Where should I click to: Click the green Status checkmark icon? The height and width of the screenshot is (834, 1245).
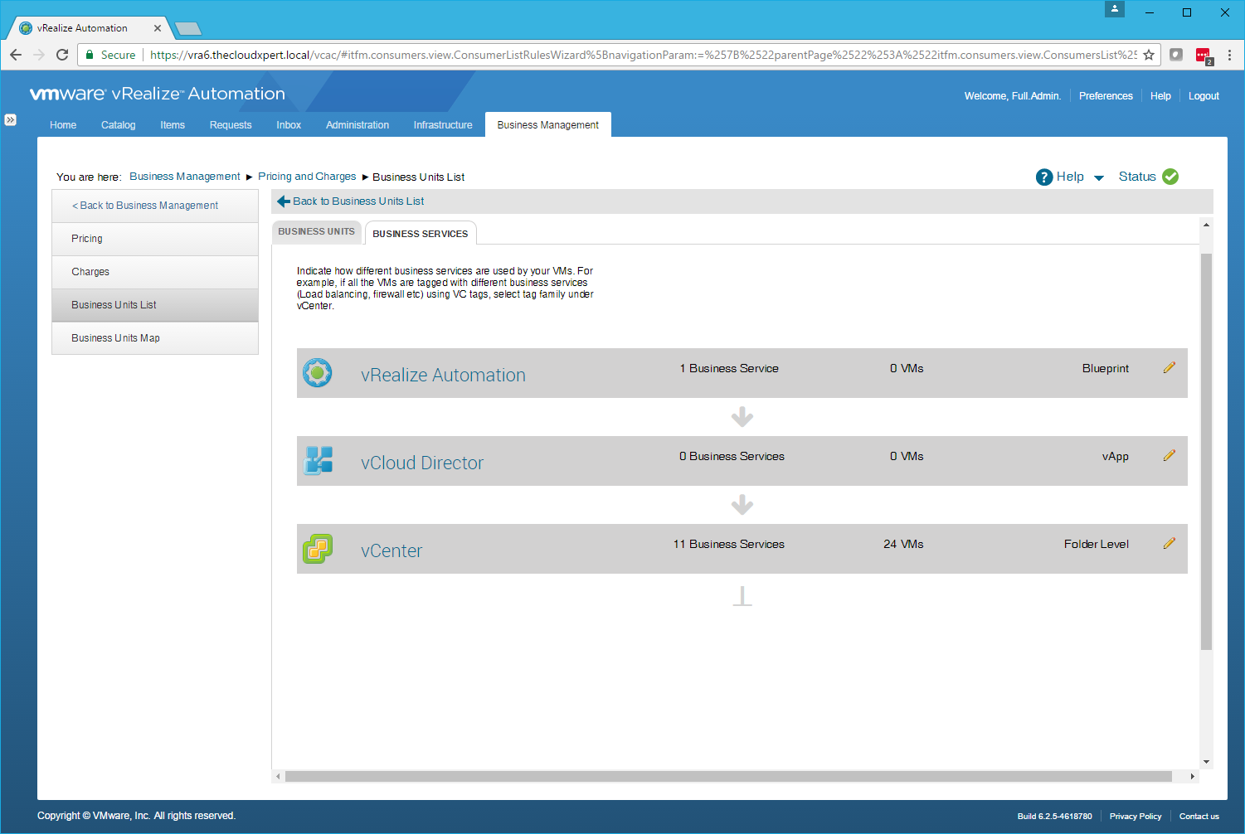pyautogui.click(x=1170, y=177)
